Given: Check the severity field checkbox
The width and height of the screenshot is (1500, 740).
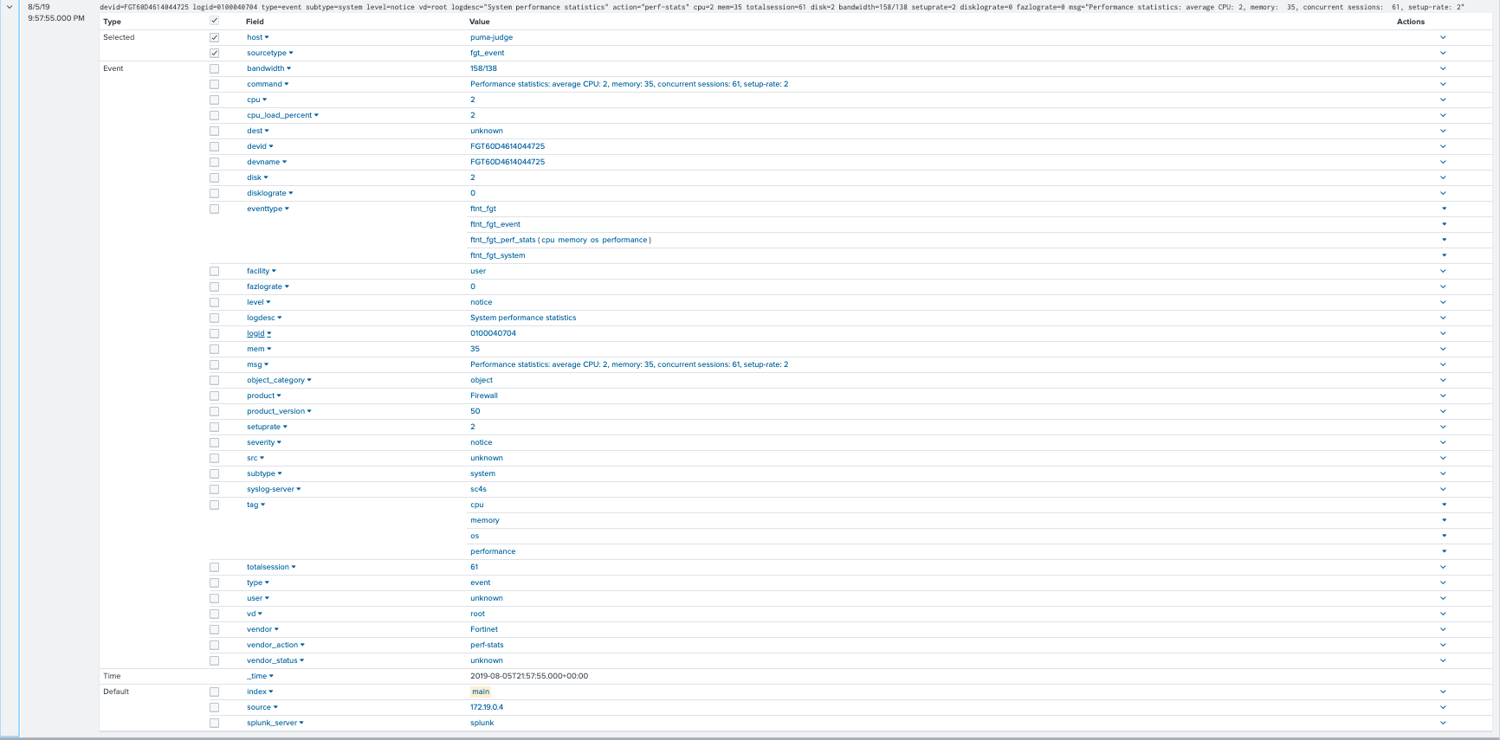Looking at the screenshot, I should point(214,442).
